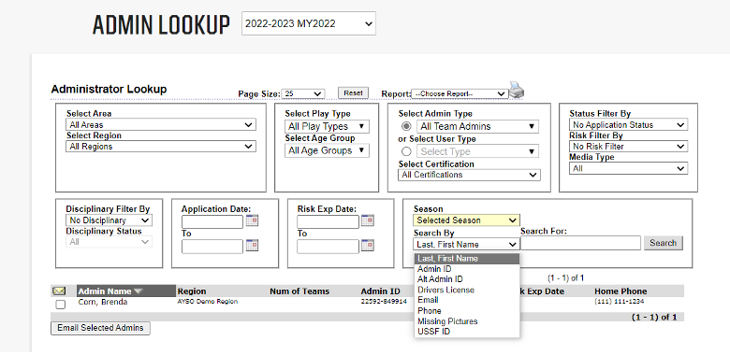Click the Reset button
This screenshot has width=730, height=355.
click(353, 92)
